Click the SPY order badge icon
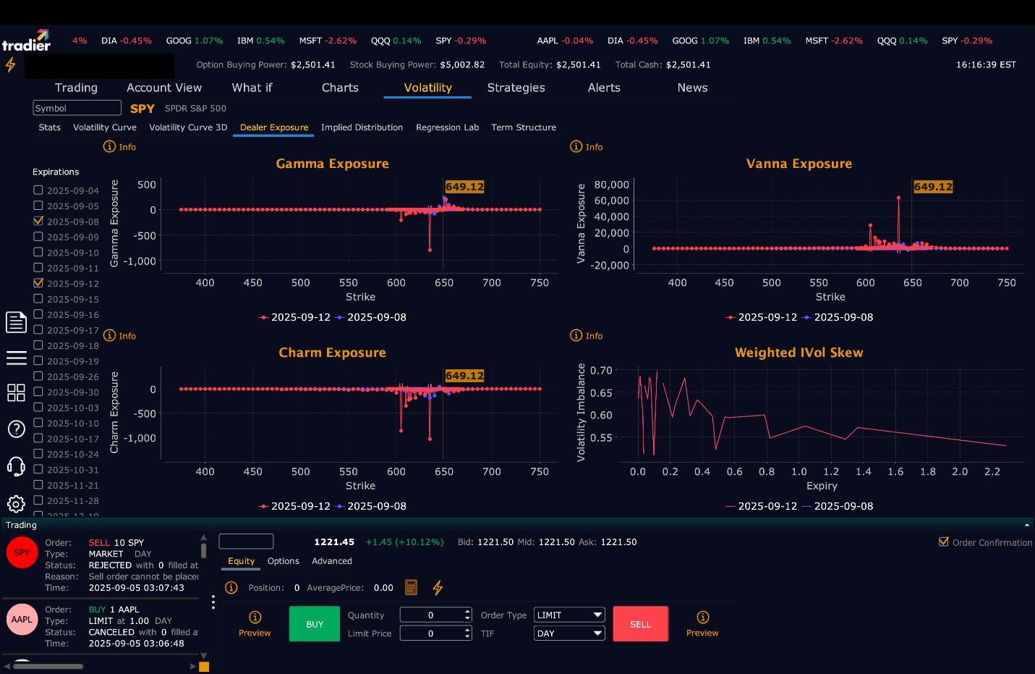The image size is (1035, 674). click(x=22, y=552)
